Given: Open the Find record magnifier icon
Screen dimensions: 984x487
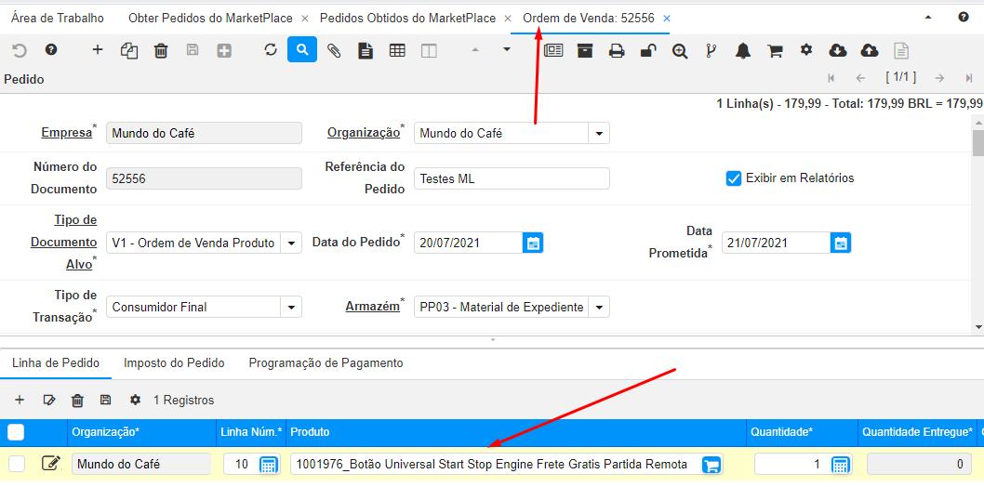Looking at the screenshot, I should coord(302,50).
